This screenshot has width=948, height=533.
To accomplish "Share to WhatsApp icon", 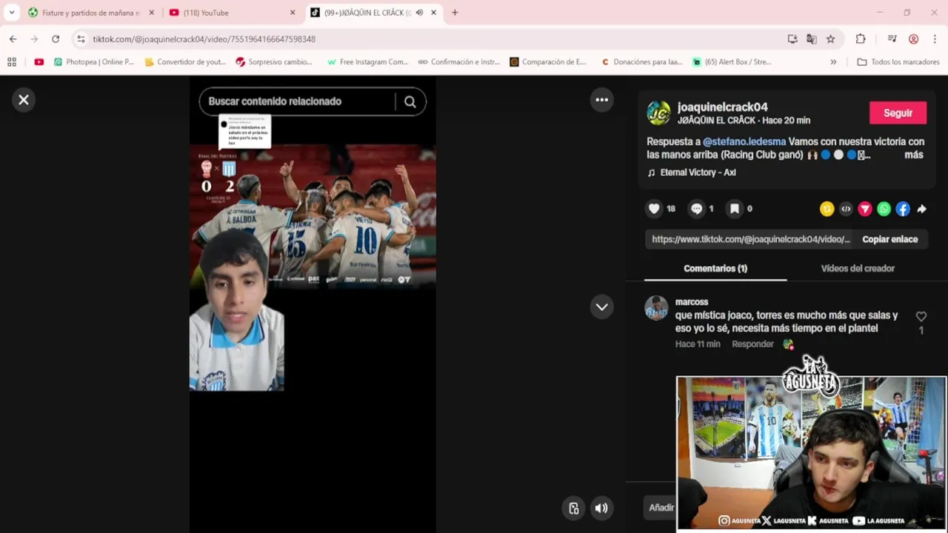I will [x=884, y=209].
